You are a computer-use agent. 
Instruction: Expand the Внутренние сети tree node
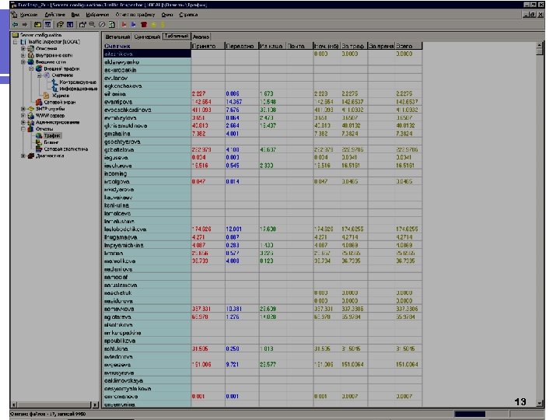[x=23, y=55]
